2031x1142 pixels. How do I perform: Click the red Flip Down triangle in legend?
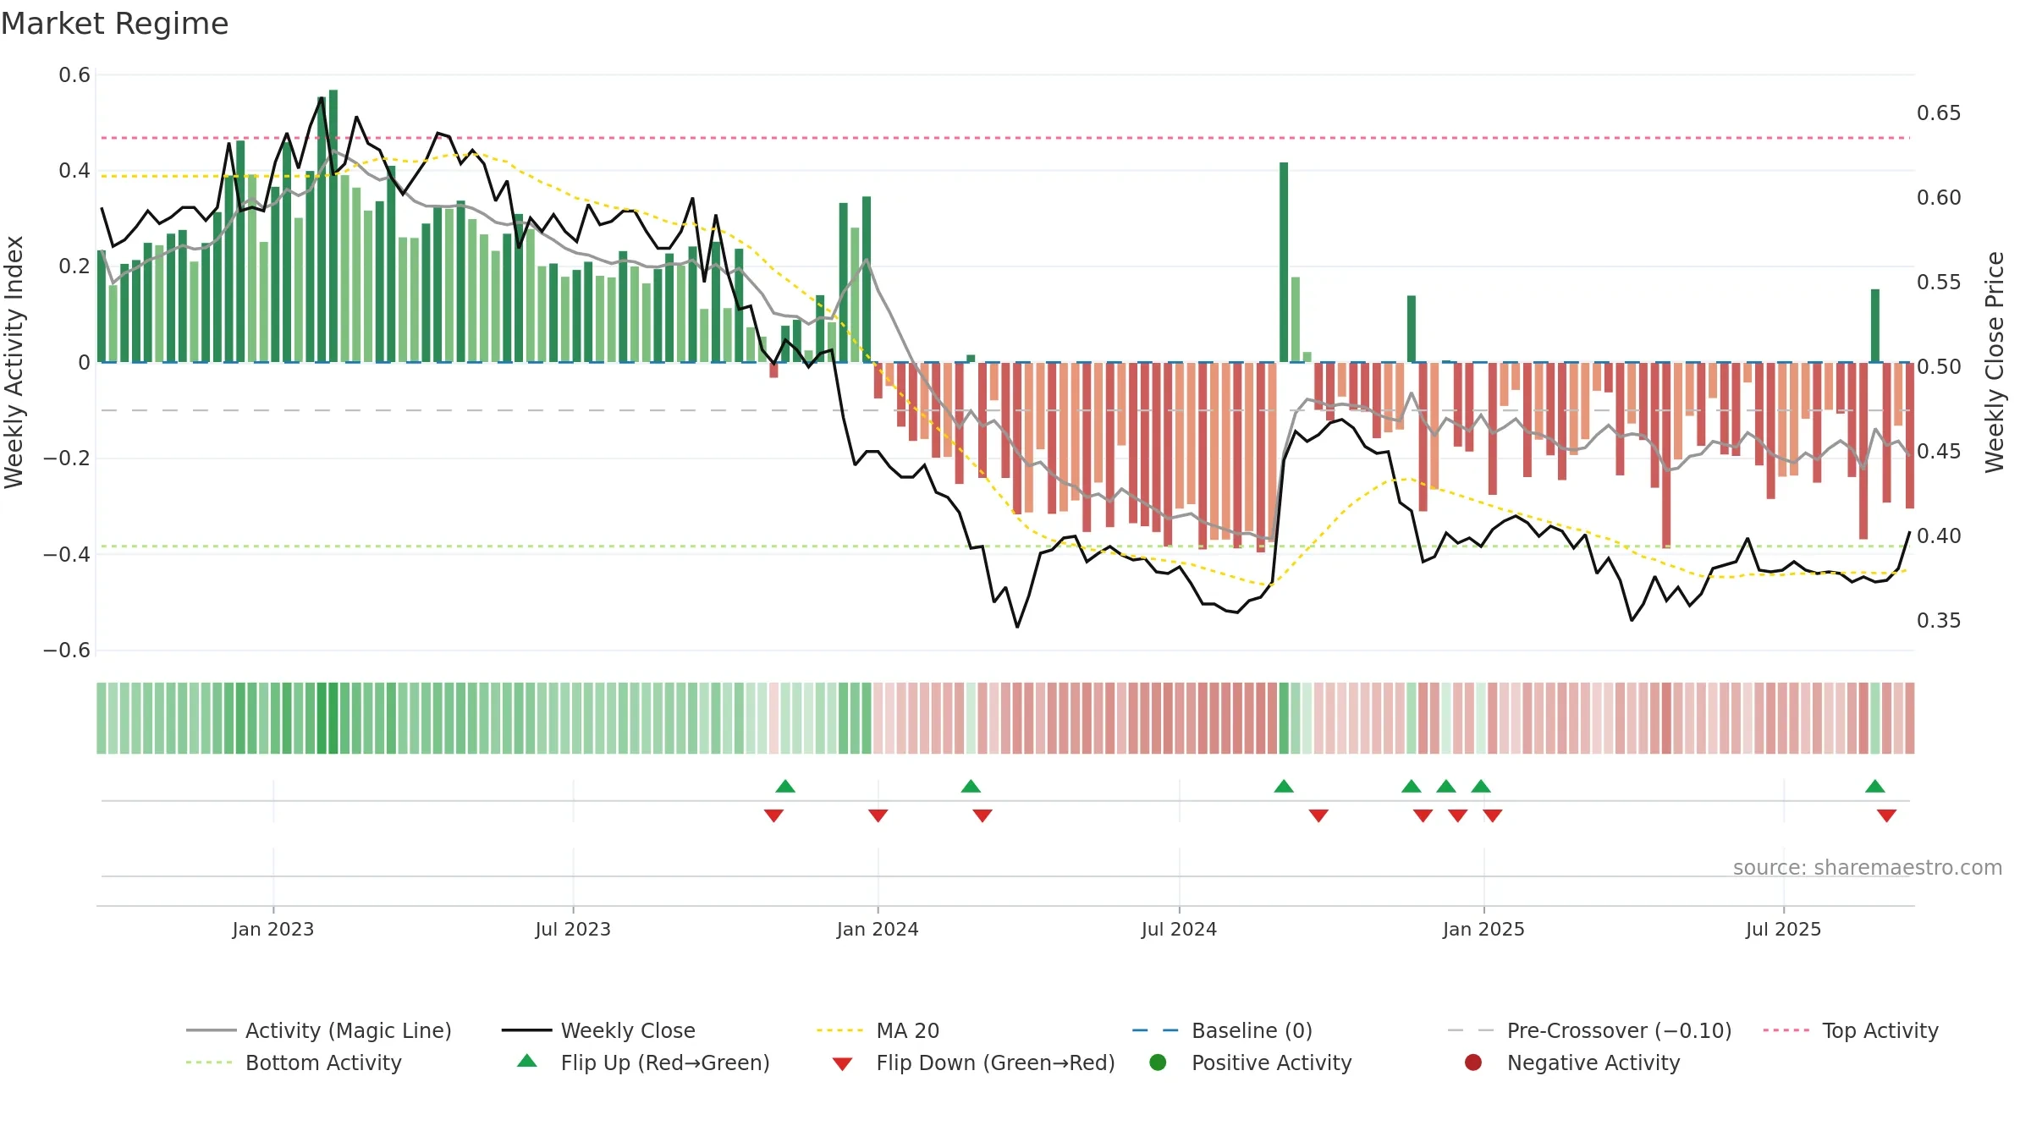(x=842, y=1064)
